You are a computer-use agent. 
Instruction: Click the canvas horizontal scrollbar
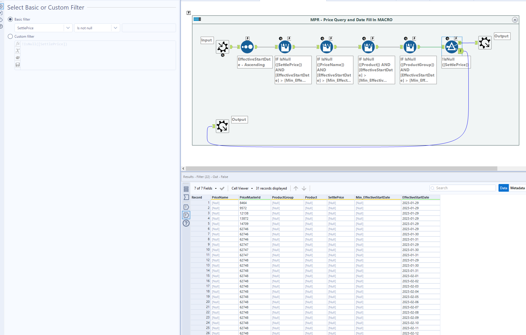pos(341,168)
